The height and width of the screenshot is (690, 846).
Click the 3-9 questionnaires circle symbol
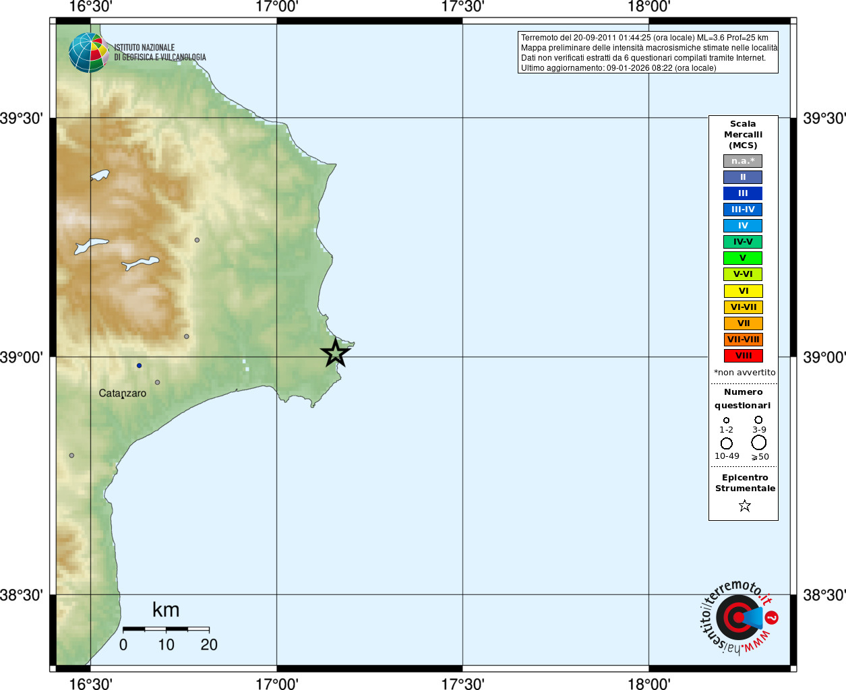758,420
